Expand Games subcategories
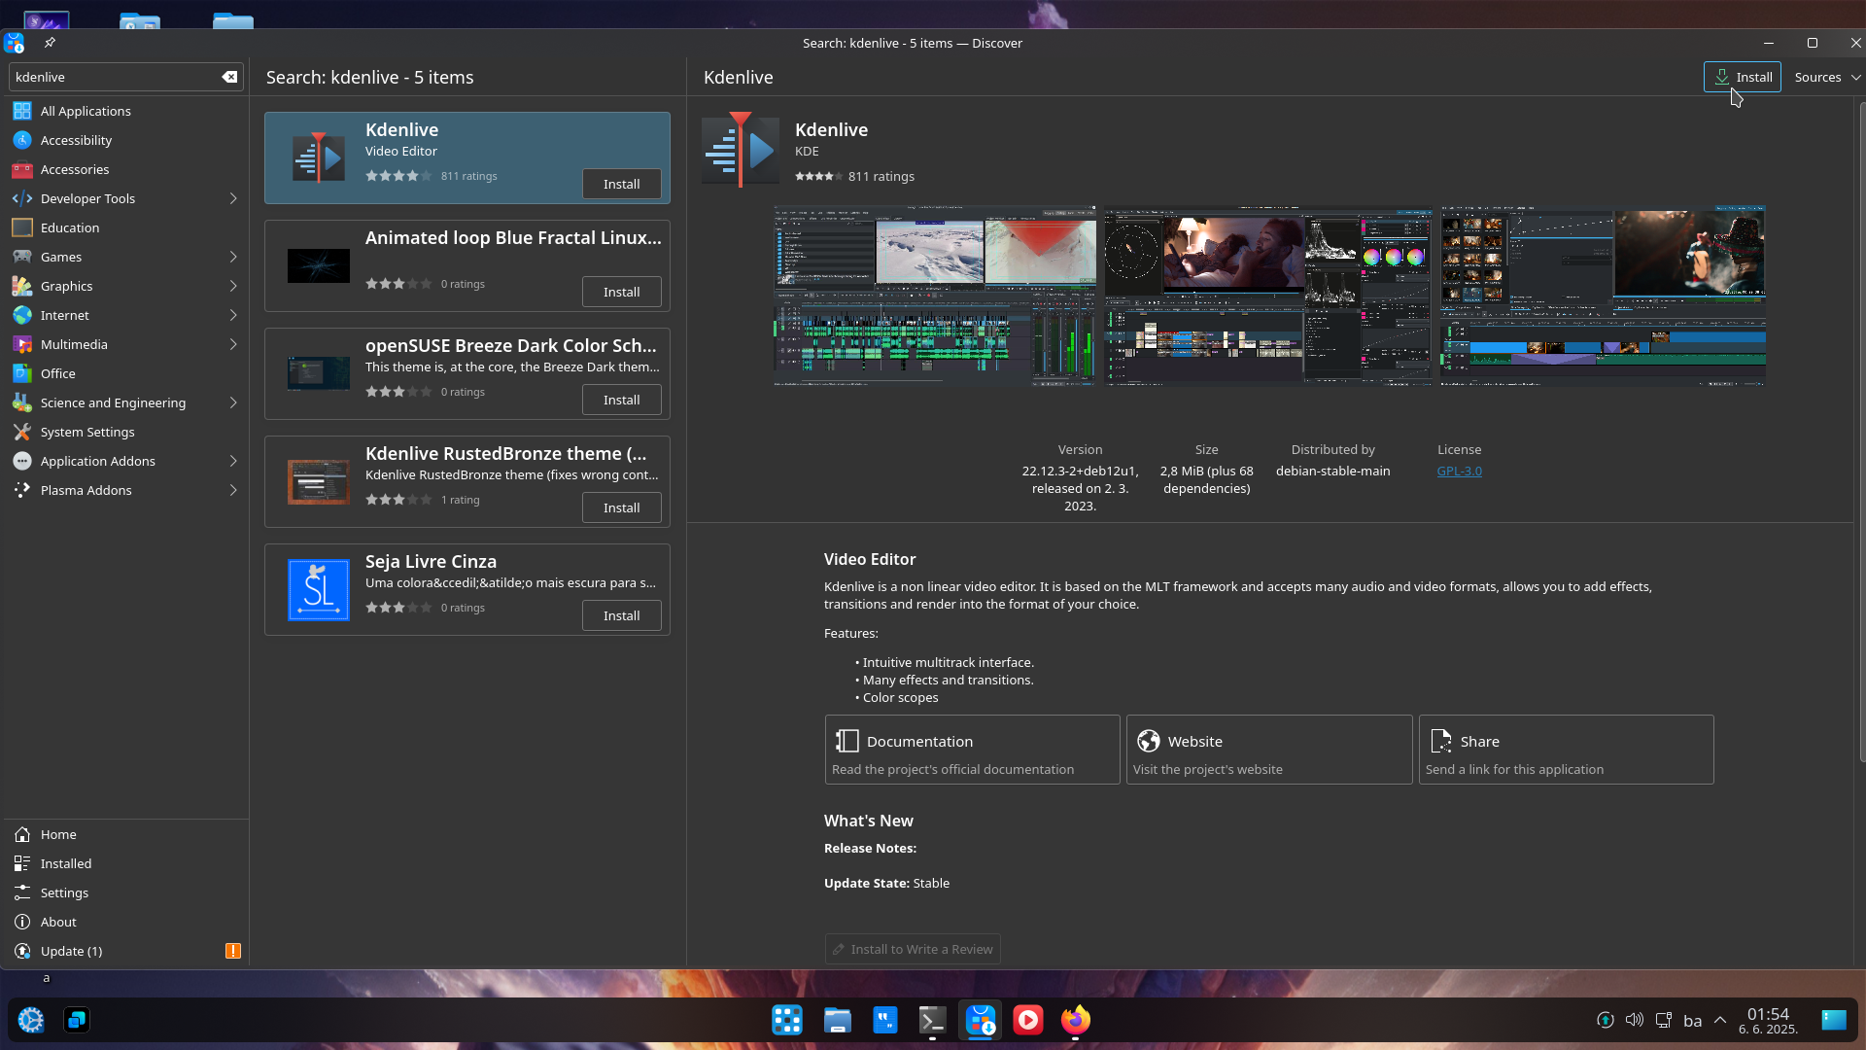Viewport: 1866px width, 1050px height. [233, 257]
